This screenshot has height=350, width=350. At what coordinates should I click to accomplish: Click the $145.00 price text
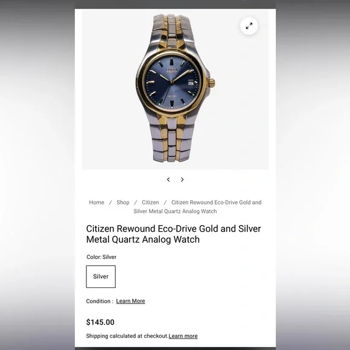click(x=100, y=322)
